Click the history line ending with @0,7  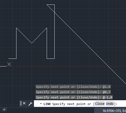tap(73, 92)
